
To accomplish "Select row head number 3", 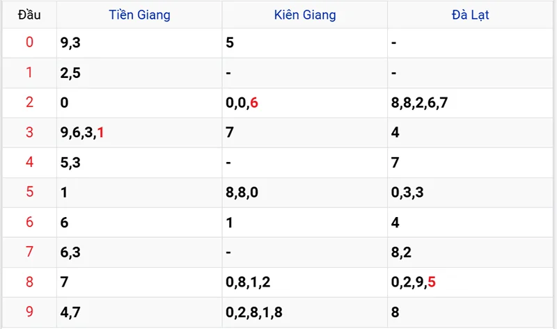I will 29,132.
